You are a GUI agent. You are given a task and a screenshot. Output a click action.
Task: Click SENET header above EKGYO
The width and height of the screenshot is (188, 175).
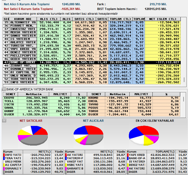(11, 94)
